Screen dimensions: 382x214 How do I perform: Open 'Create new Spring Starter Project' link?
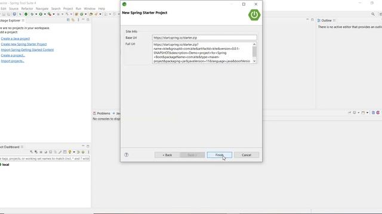24,44
